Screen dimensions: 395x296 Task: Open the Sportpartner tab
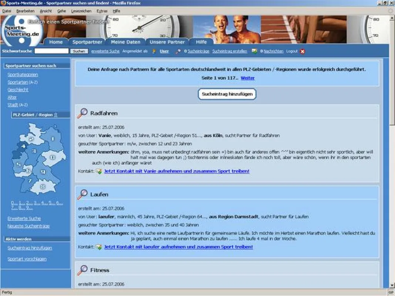click(x=87, y=42)
